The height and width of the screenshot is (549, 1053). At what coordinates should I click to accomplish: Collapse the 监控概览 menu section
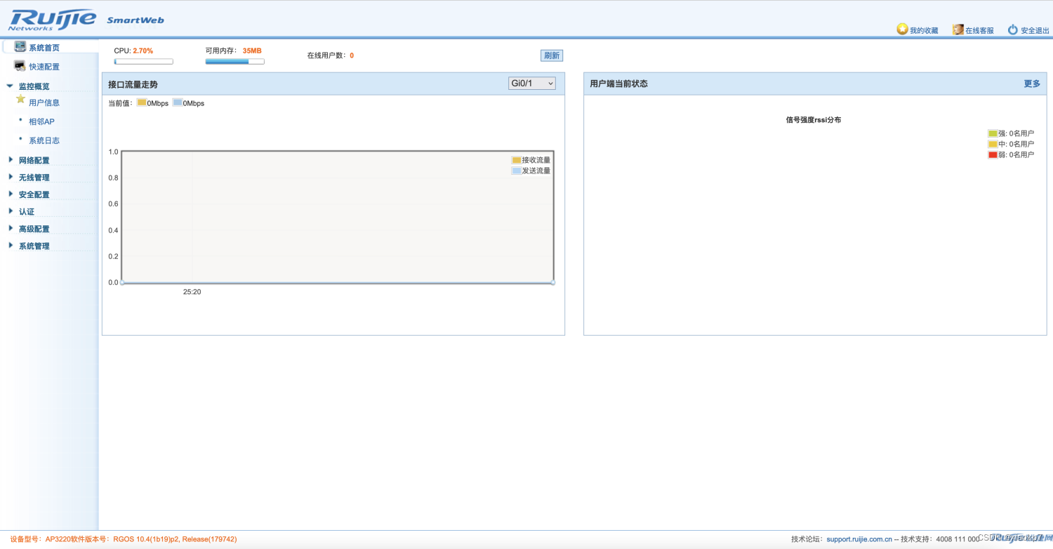click(34, 86)
